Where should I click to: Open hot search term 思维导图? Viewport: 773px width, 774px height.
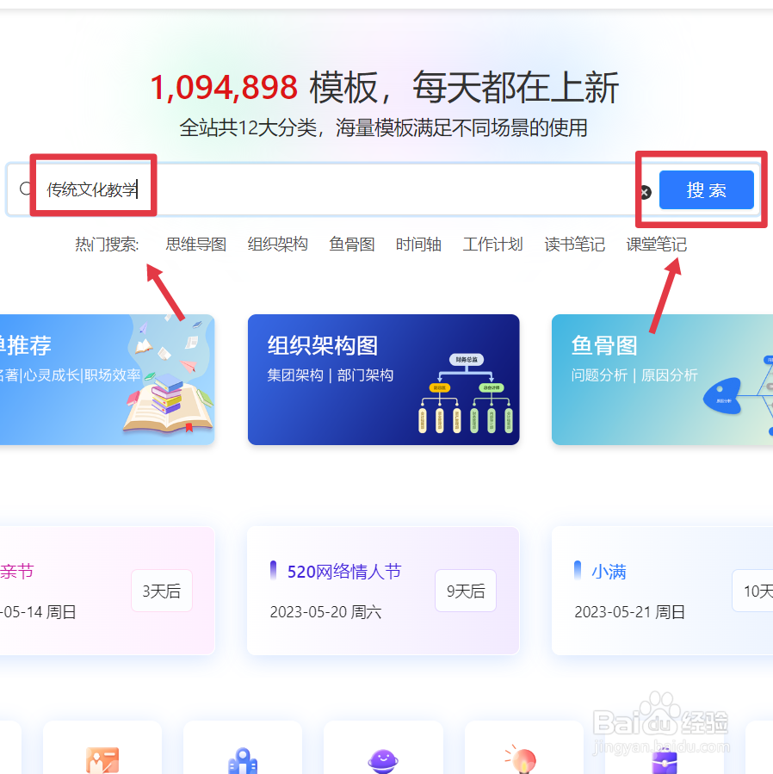pyautogui.click(x=196, y=244)
